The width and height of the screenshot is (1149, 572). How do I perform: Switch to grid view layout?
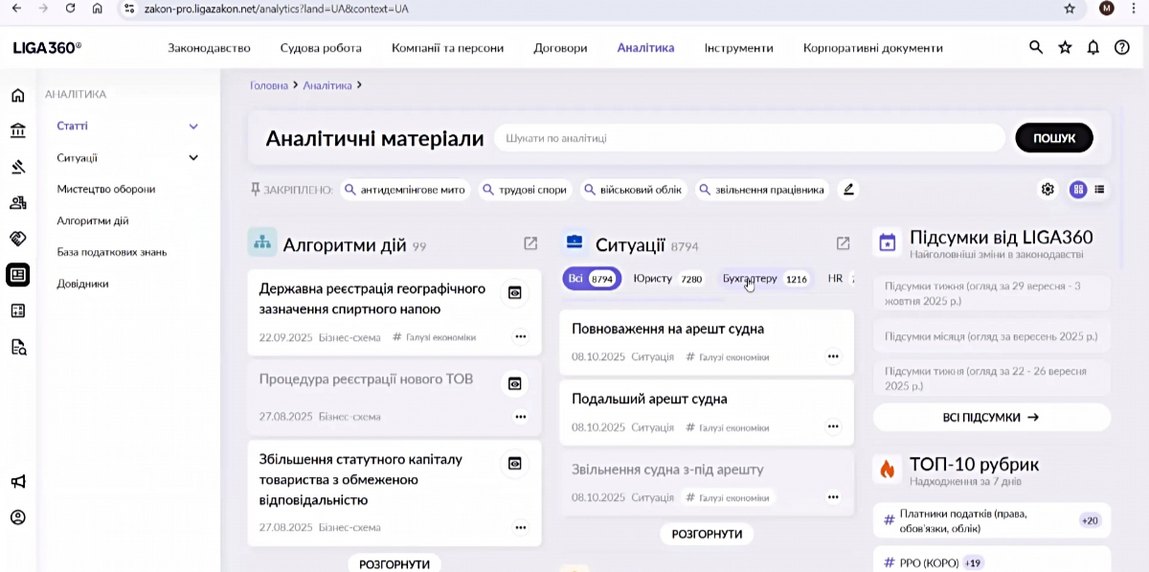[x=1078, y=190]
